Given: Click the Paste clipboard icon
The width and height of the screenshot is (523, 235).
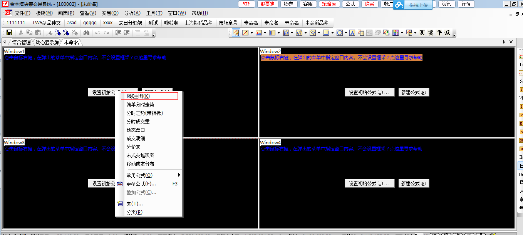Looking at the screenshot, I should pyautogui.click(x=38, y=33).
